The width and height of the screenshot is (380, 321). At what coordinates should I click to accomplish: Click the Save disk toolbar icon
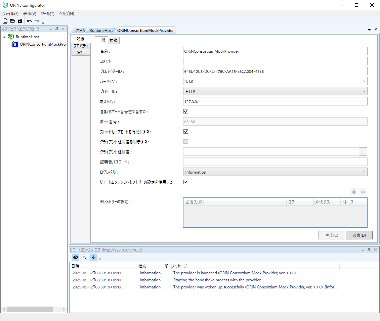tap(20, 21)
